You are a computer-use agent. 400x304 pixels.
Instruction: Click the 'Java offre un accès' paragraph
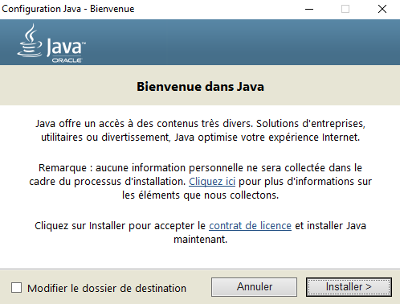(x=200, y=130)
